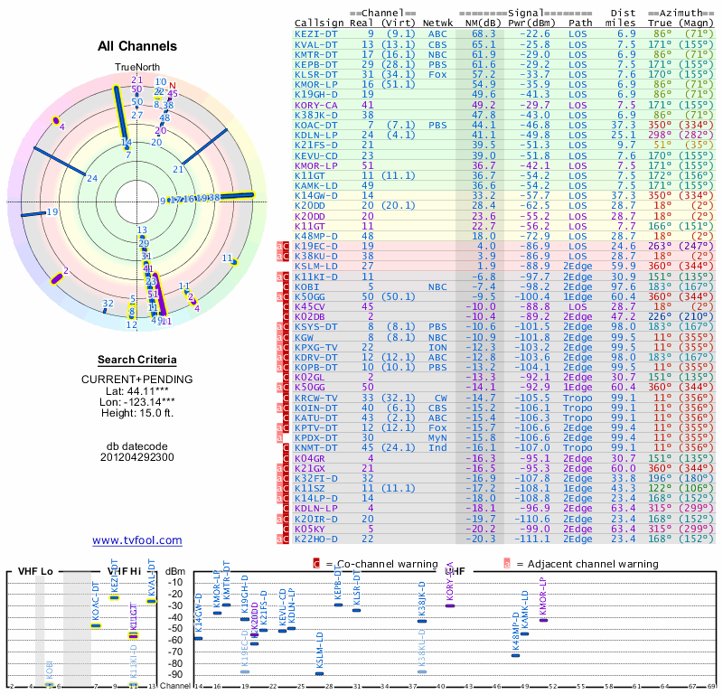The image size is (723, 694).
Task: Click the ION network cell
Action: 437,347
